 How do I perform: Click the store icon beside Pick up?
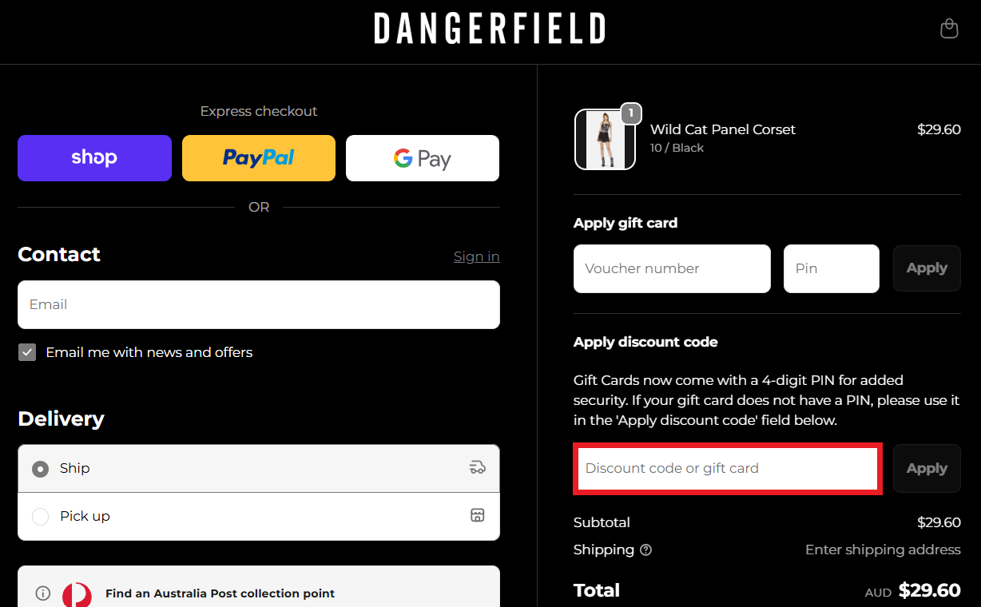[477, 516]
